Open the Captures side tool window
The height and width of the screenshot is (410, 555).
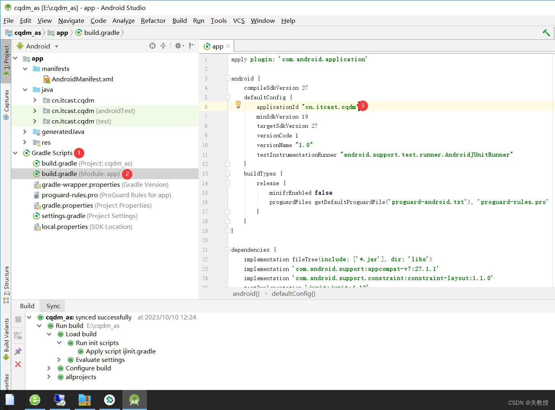click(x=6, y=105)
